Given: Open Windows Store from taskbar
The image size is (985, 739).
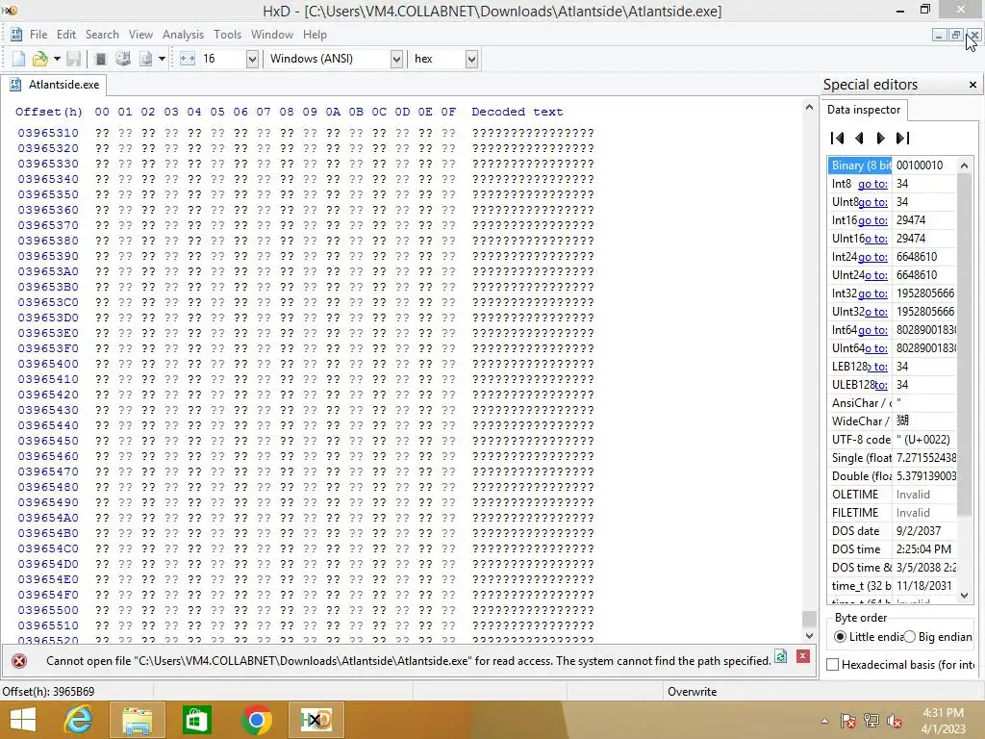Looking at the screenshot, I should pyautogui.click(x=196, y=720).
